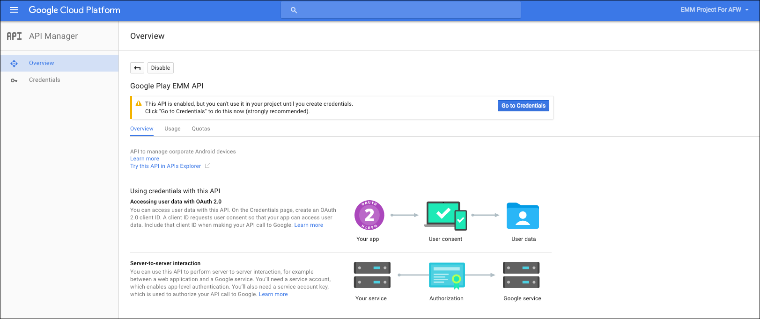Click the Overview page title
Image resolution: width=760 pixels, height=319 pixels.
[148, 36]
